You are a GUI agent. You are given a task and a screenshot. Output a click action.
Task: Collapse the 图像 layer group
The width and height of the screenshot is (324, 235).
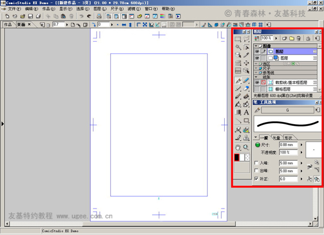(x=256, y=46)
